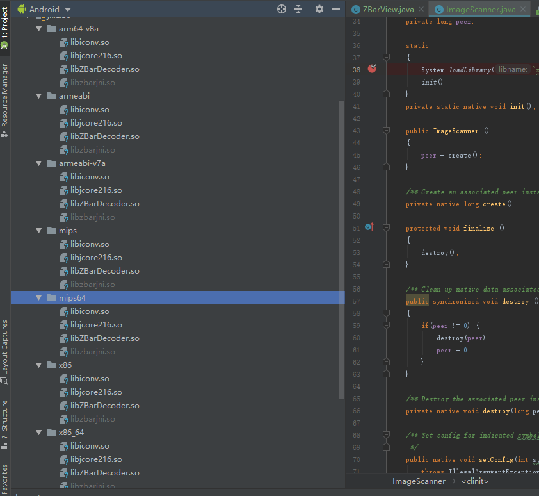Image resolution: width=539 pixels, height=496 pixels.
Task: Open the Project panel settings gear
Action: pos(318,10)
